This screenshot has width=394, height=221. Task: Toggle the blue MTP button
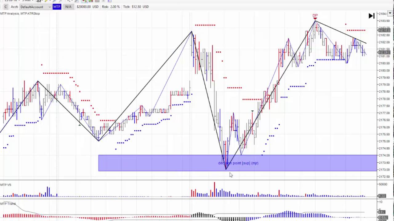[x=57, y=7]
